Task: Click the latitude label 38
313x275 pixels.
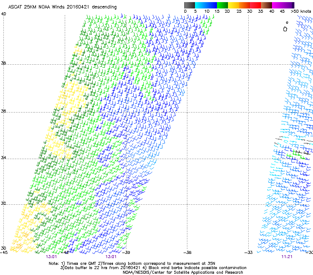Action: tap(3, 63)
